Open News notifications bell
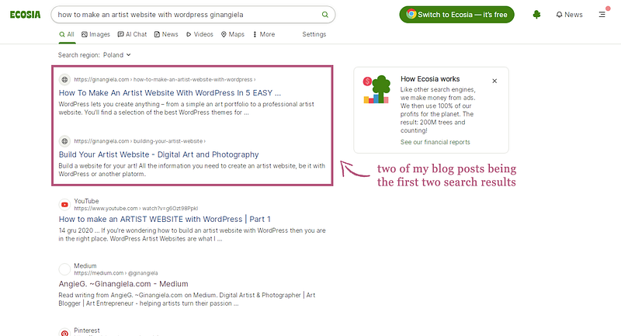Screen dimensions: 621x336 tap(569, 15)
